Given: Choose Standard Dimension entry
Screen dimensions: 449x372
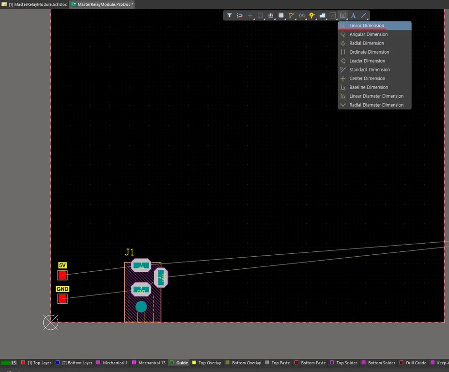Looking at the screenshot, I should [x=375, y=70].
